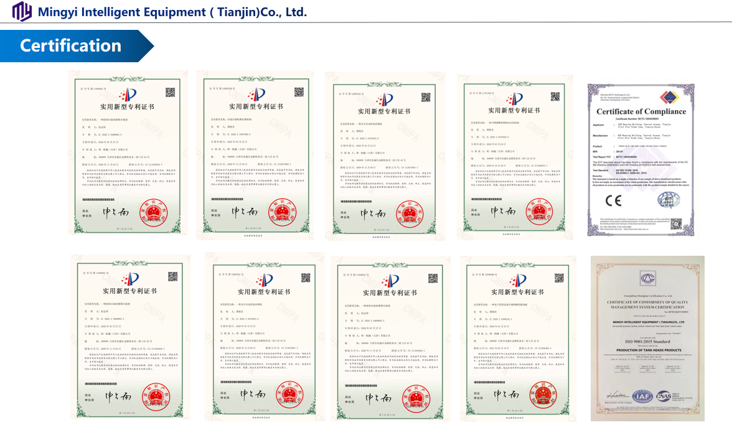Open the third patent certificate in top row

pos(385,156)
